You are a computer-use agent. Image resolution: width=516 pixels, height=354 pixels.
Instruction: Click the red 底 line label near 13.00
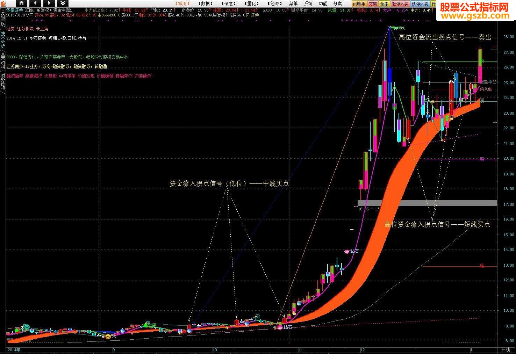click(482, 266)
